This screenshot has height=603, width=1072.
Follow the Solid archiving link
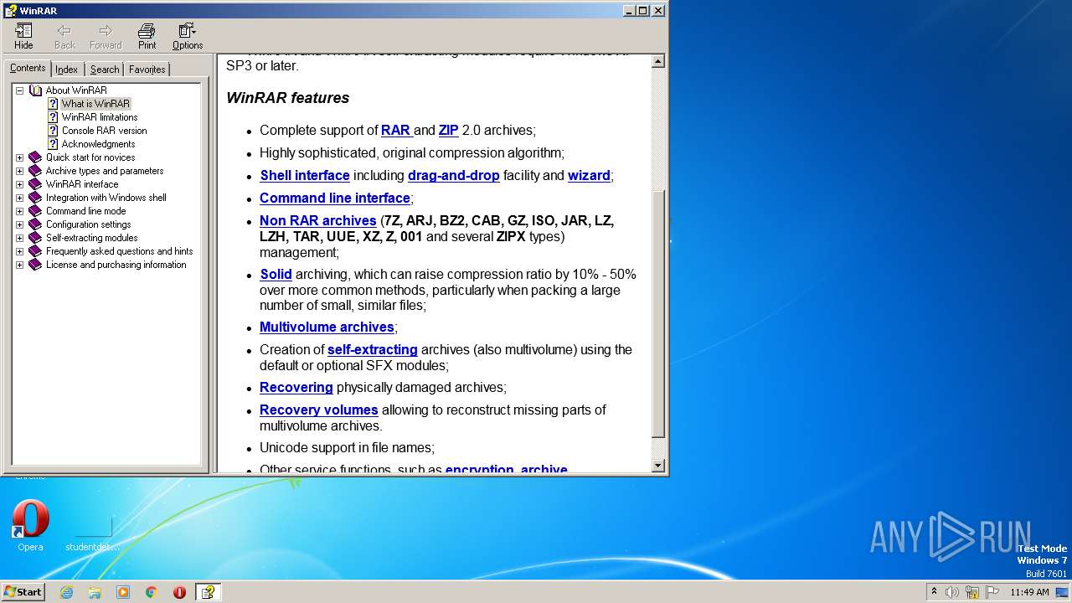point(276,274)
